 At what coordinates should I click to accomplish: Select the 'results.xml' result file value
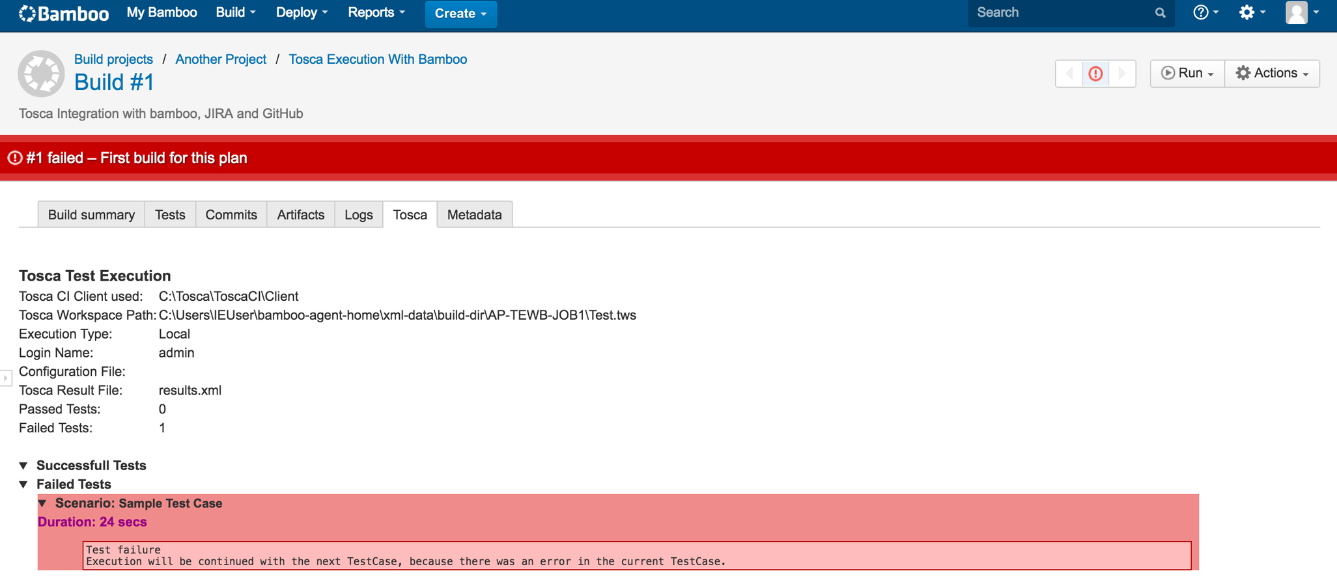coord(190,391)
